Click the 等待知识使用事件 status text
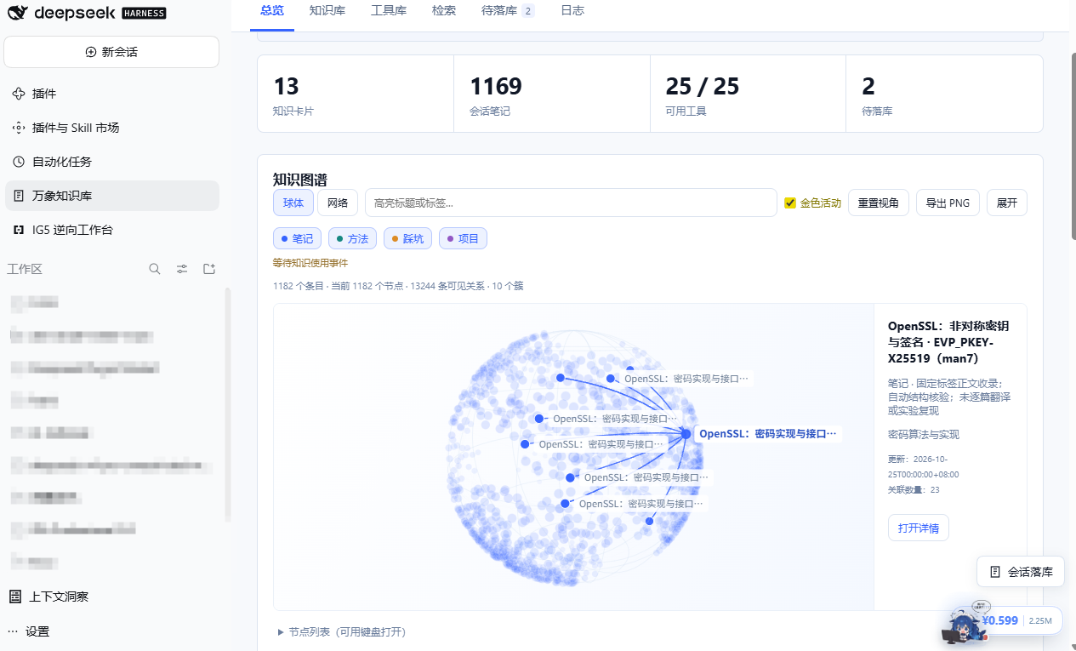This screenshot has width=1076, height=651. click(x=310, y=263)
